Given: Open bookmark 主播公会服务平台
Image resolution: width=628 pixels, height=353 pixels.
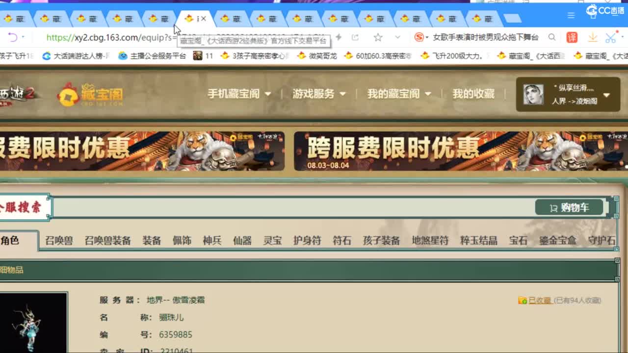Looking at the screenshot, I should click(x=153, y=56).
